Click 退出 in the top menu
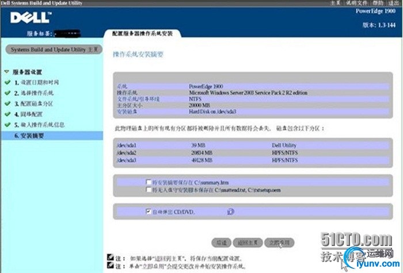403x273 pixels. click(x=393, y=3)
